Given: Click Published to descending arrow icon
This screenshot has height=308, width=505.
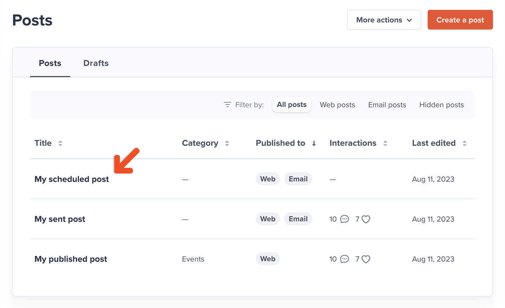Looking at the screenshot, I should [x=314, y=143].
